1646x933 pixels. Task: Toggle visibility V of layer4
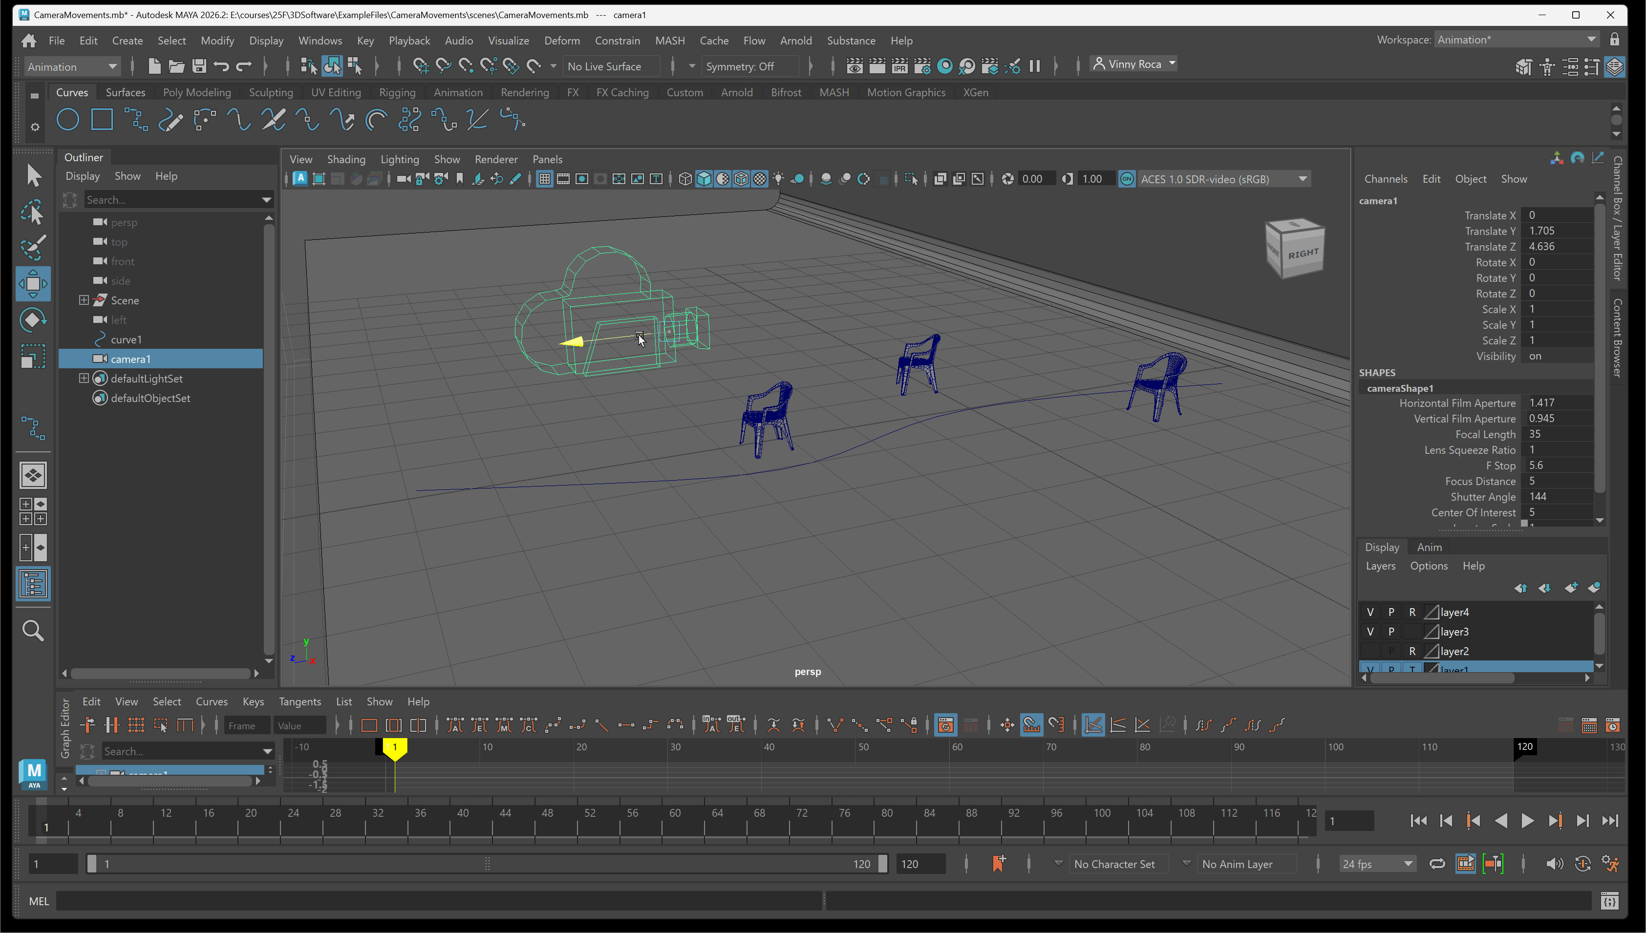[x=1370, y=612]
